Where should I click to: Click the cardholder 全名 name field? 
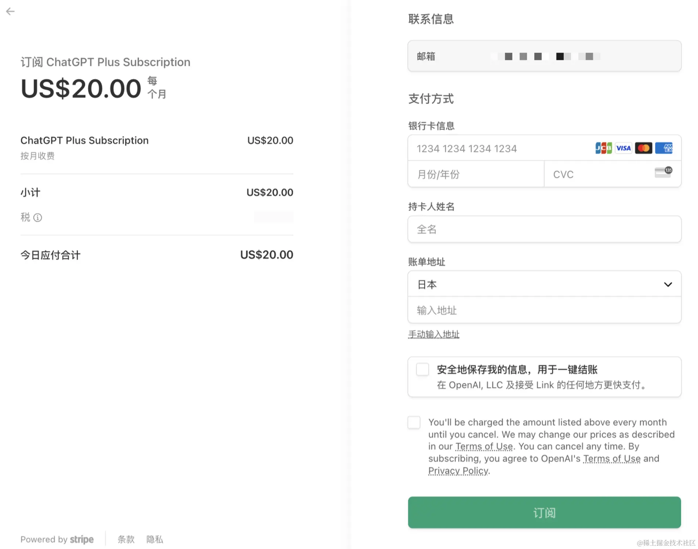(544, 229)
